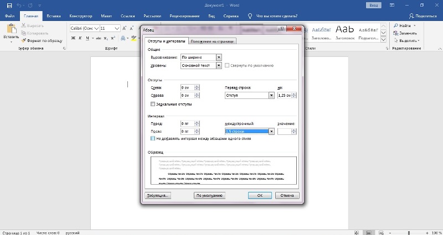Open the междустрочный line spacing dropdown
Image resolution: width=443 pixels, height=235 pixels.
pos(271,132)
